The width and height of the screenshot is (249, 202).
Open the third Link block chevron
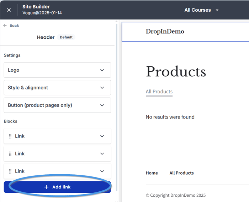point(102,171)
